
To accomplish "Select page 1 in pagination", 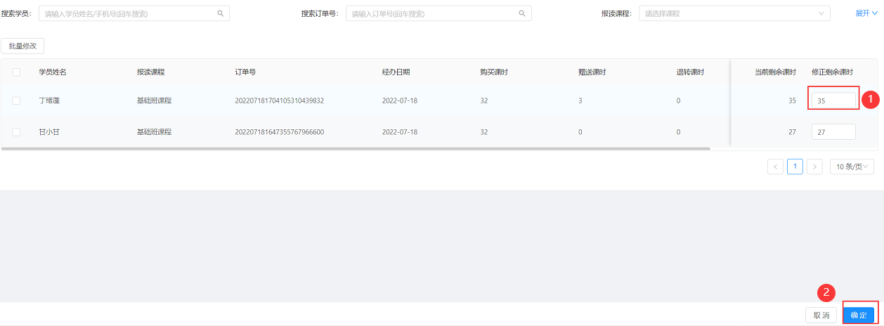I will (795, 167).
